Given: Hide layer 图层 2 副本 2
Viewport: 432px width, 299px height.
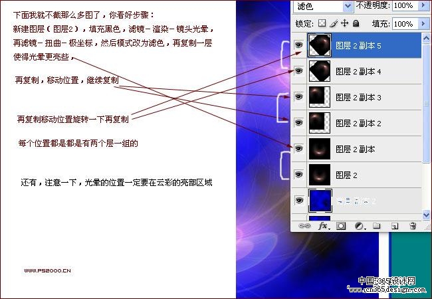Looking at the screenshot, I should (298, 122).
